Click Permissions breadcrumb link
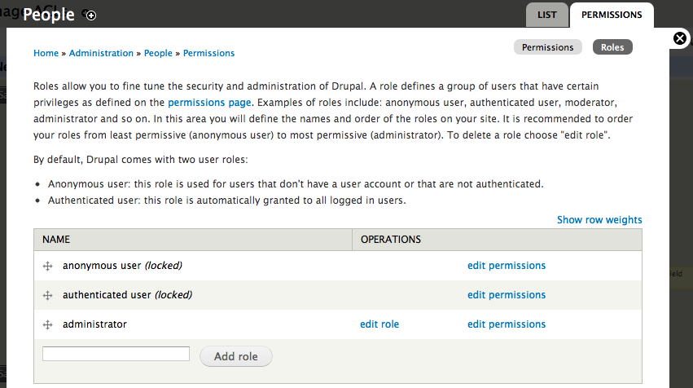 click(x=208, y=53)
